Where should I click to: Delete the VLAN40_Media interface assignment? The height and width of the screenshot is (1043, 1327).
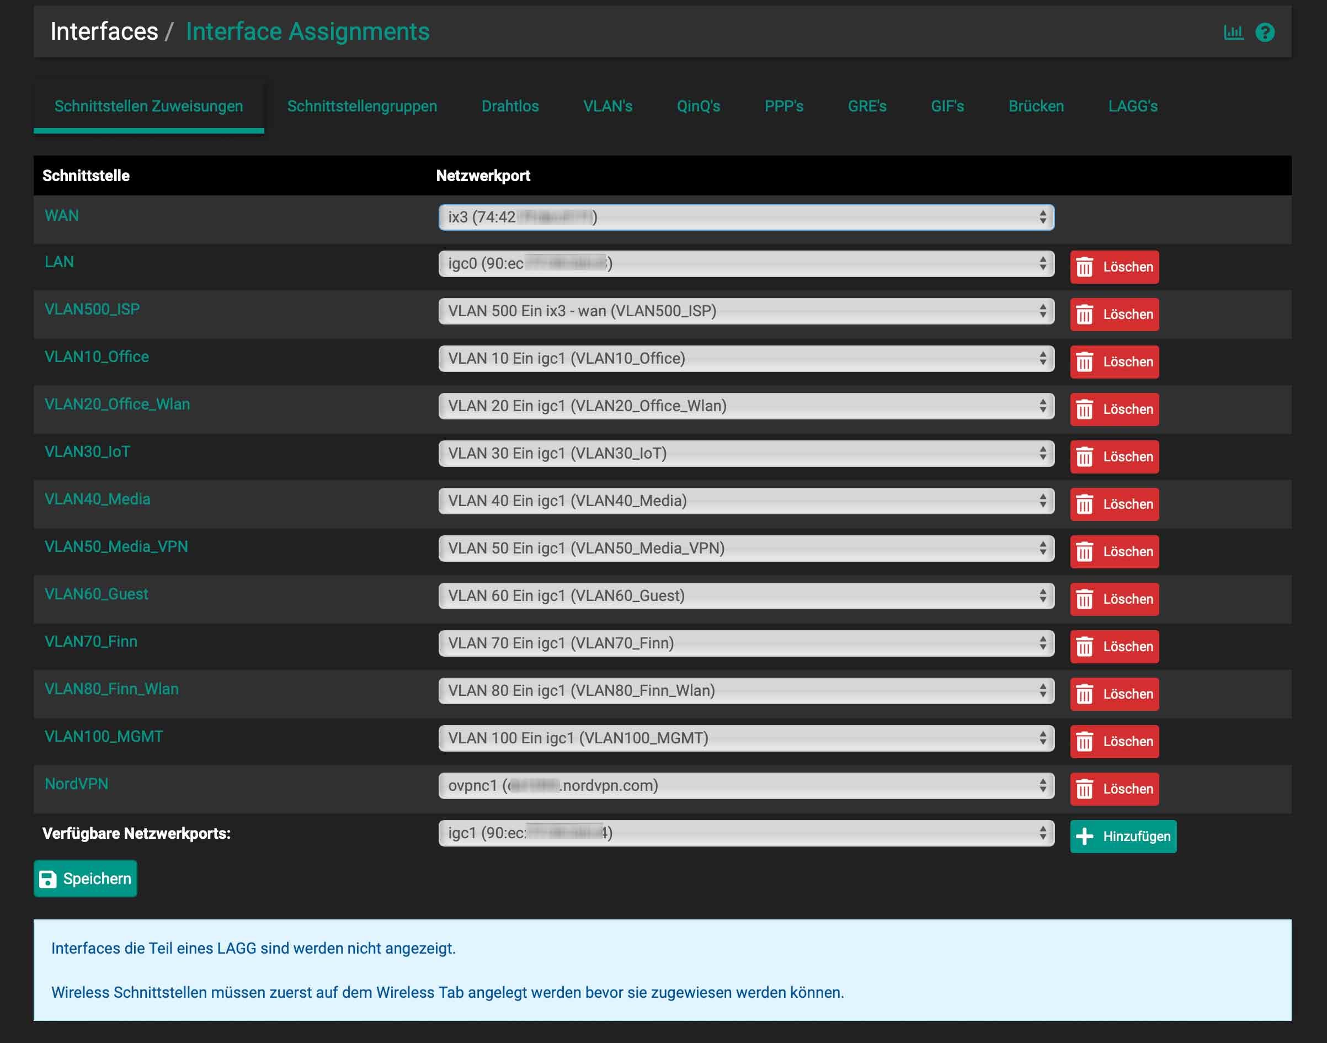1114,504
